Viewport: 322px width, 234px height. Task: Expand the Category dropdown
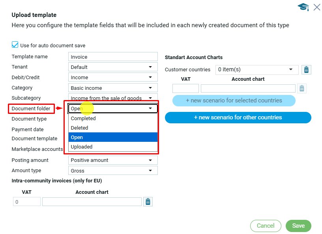pos(113,88)
